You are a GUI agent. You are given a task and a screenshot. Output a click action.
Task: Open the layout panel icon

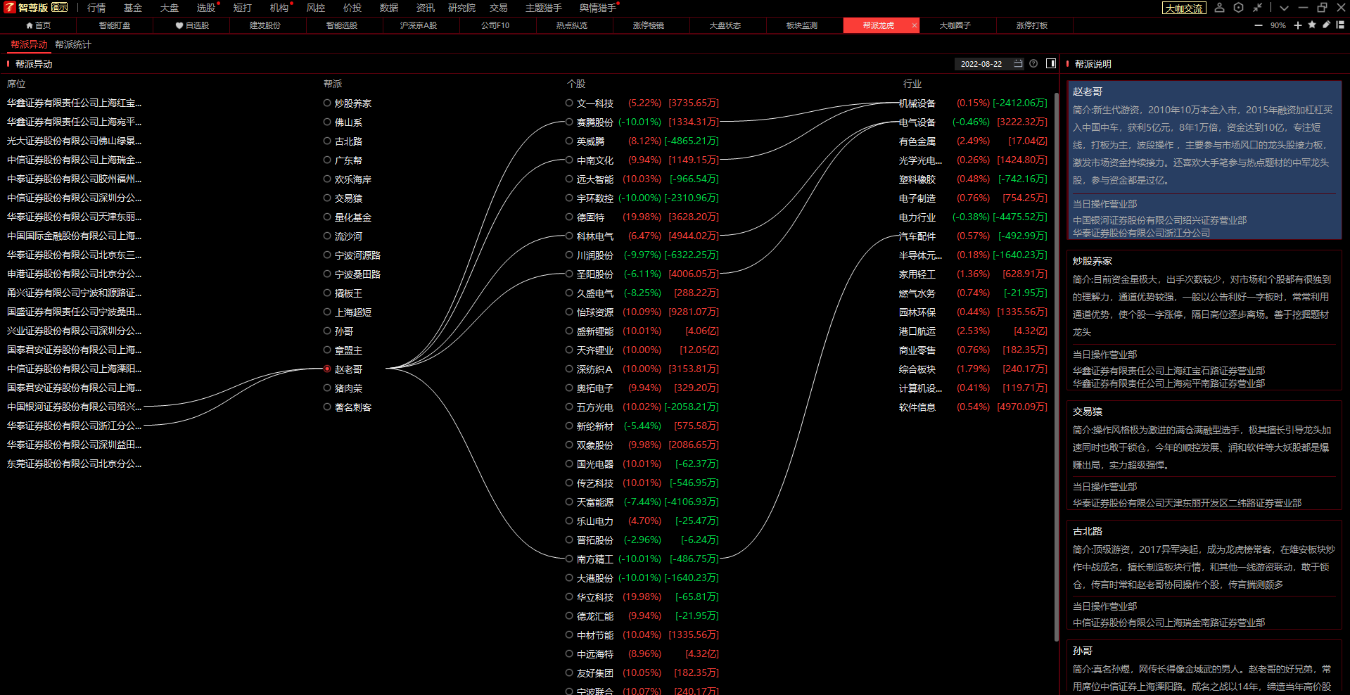click(x=1340, y=25)
